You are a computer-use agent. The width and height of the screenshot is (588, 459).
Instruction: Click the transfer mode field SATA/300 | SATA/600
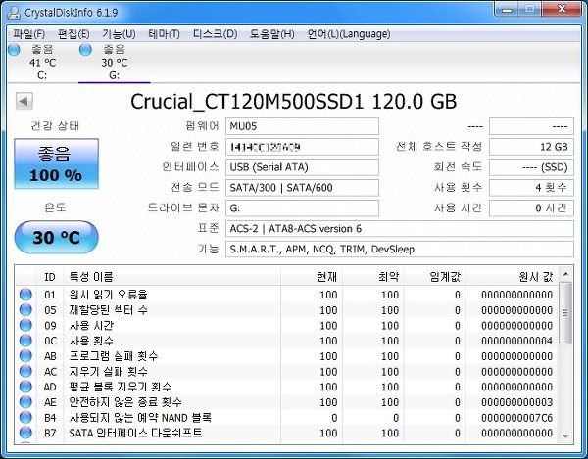point(302,188)
